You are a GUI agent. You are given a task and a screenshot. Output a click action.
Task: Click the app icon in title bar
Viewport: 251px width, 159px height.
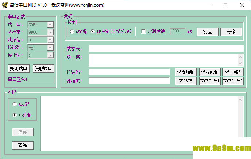(5, 5)
